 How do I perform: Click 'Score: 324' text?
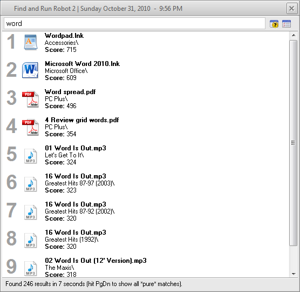click(x=60, y=162)
